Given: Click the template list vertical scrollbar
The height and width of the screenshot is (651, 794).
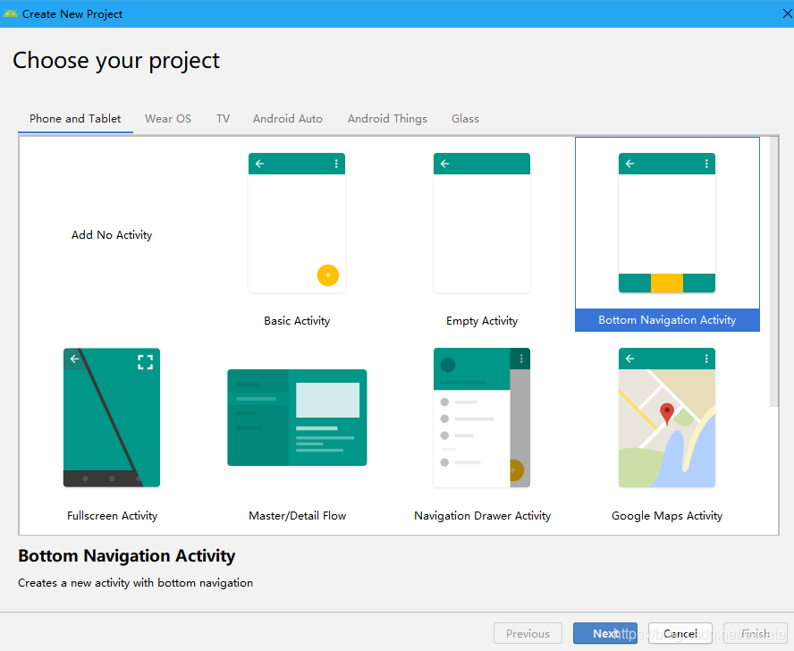Looking at the screenshot, I should [x=773, y=271].
